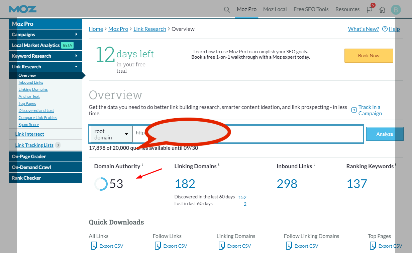This screenshot has height=253, width=412.
Task: Open Compare Link Profiles sidebar link
Action: pyautogui.click(x=38, y=118)
